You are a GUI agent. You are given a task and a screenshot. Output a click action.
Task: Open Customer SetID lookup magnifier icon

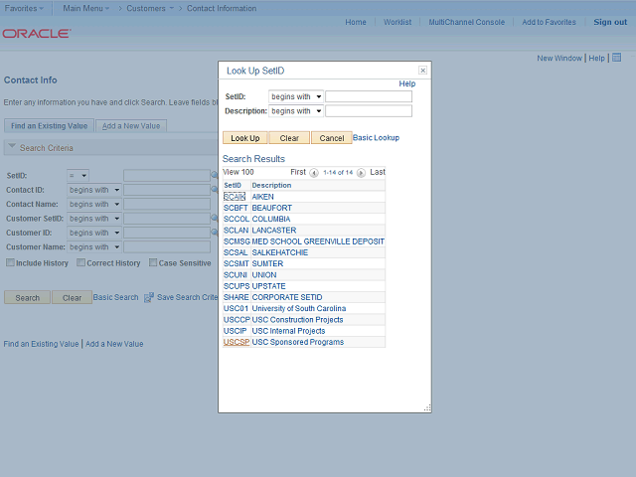(x=215, y=219)
